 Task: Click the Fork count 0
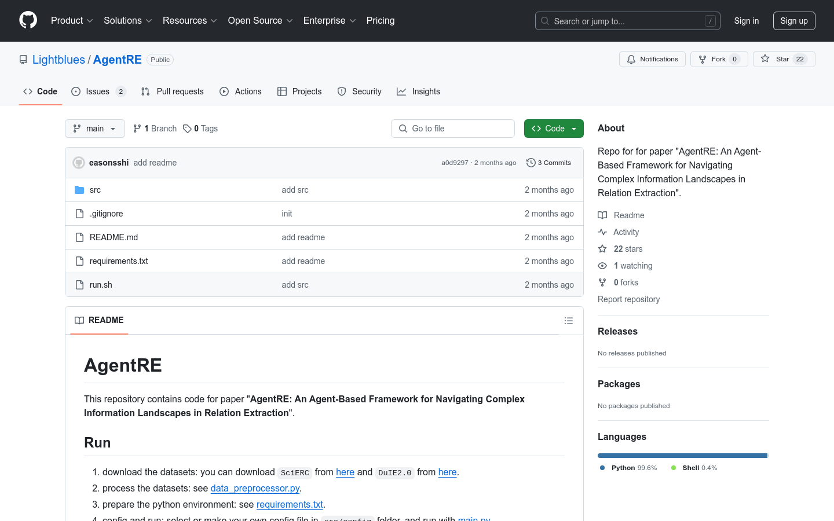tap(734, 59)
